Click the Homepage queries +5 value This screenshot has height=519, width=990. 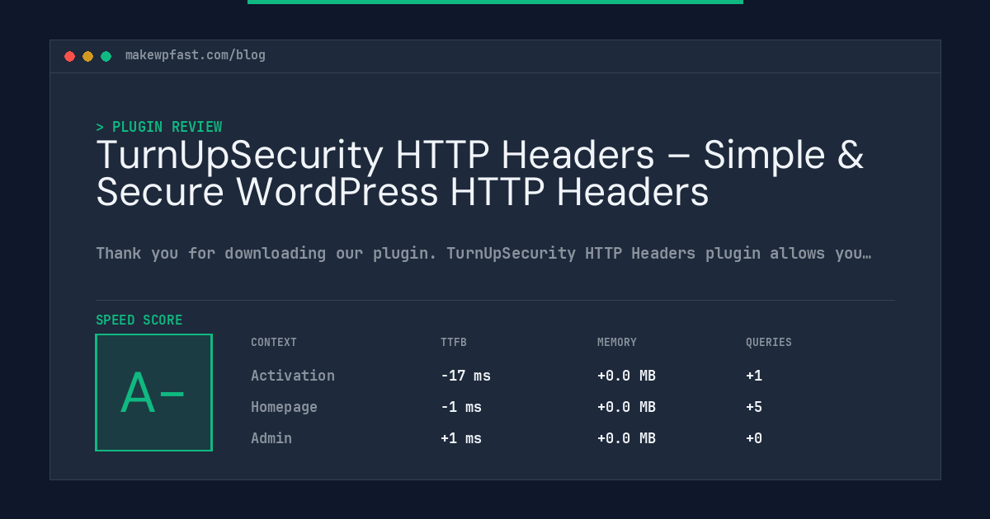pyautogui.click(x=754, y=407)
